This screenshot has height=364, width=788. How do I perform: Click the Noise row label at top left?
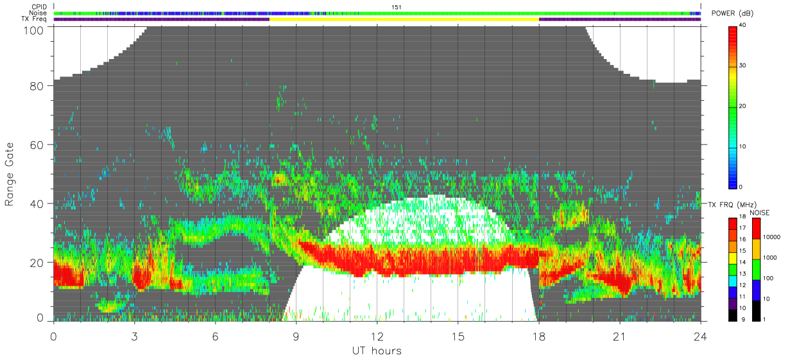click(x=39, y=13)
